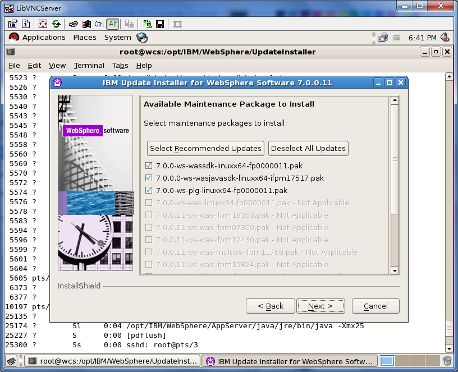Open terminal Help menu
The image size is (458, 372).
click(x=144, y=66)
